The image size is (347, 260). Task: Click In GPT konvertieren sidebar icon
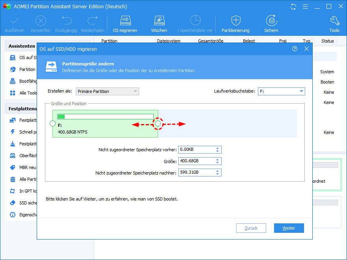pyautogui.click(x=13, y=191)
